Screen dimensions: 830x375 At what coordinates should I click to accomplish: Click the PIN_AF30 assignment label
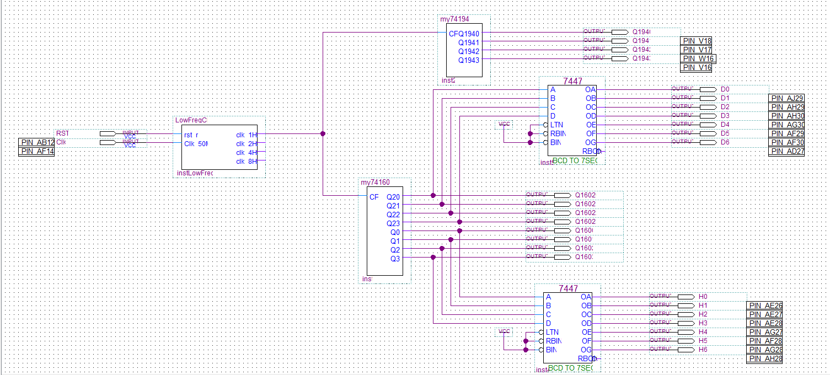point(786,143)
